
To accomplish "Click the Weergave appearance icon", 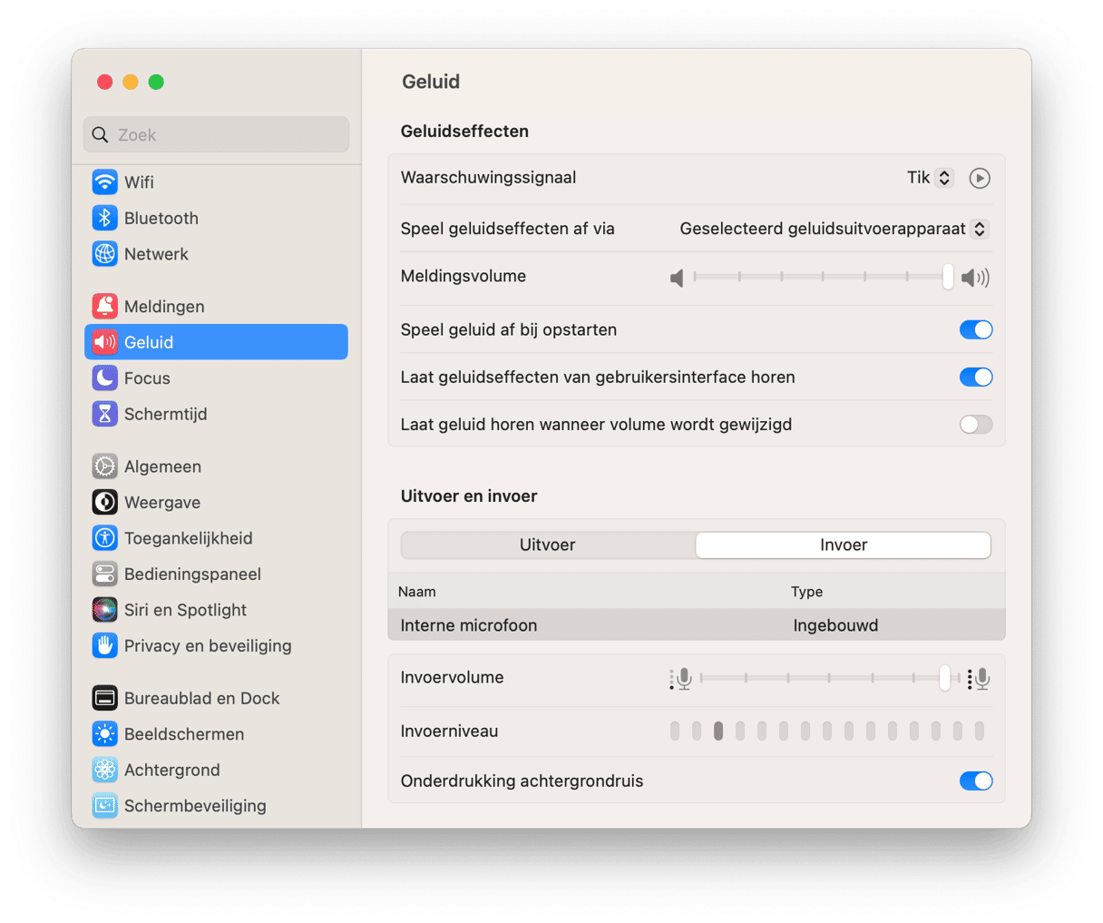I will point(105,502).
